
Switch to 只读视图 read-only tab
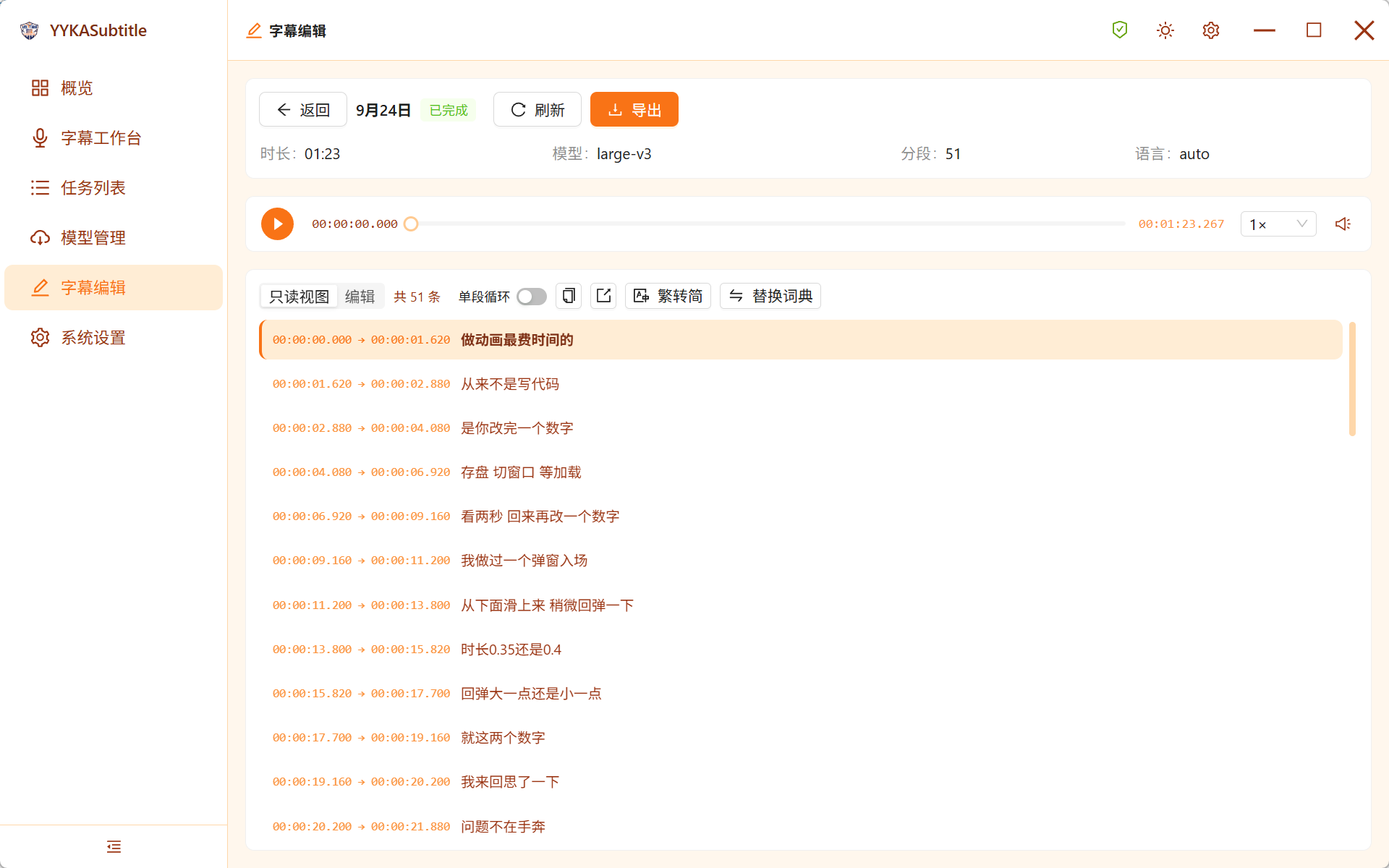pos(299,297)
